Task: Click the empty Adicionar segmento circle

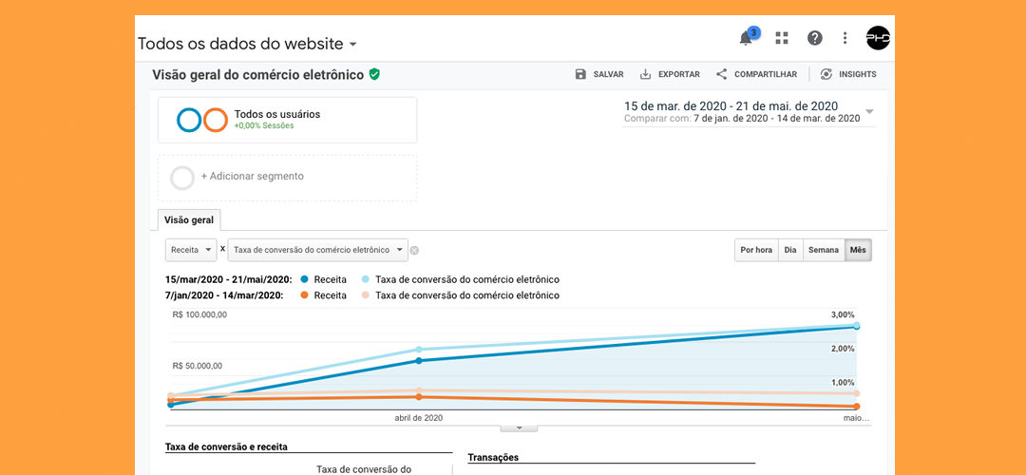Action: 181,178
